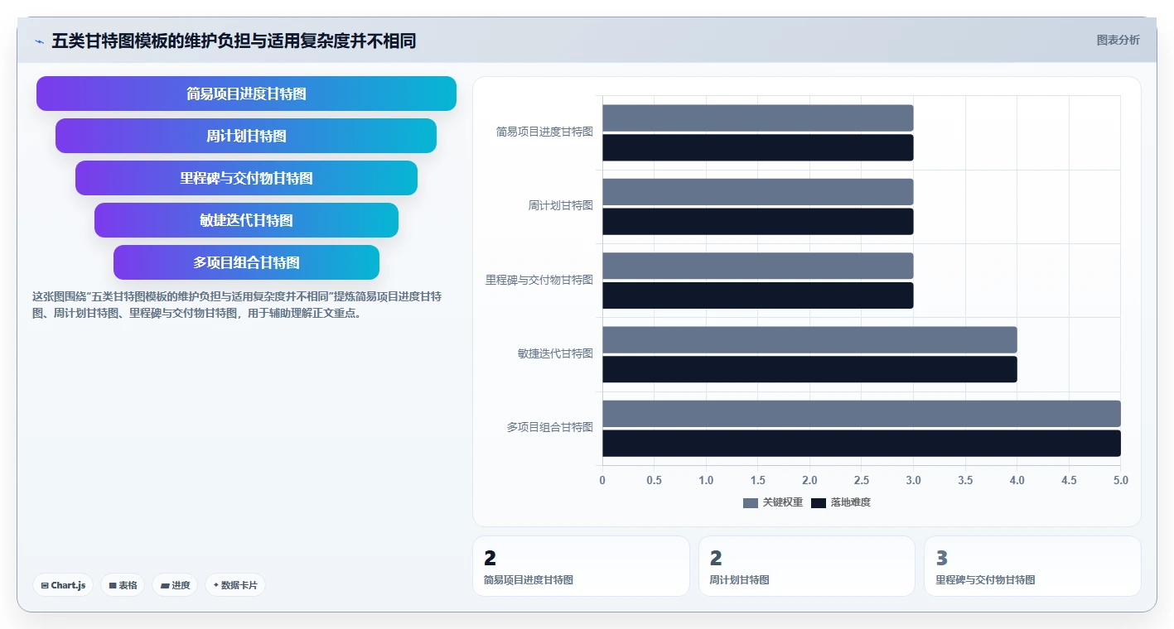Click 敏捷迭代甘特图 grey 关键权重 bar
This screenshot has width=1174, height=629.
pyautogui.click(x=809, y=339)
